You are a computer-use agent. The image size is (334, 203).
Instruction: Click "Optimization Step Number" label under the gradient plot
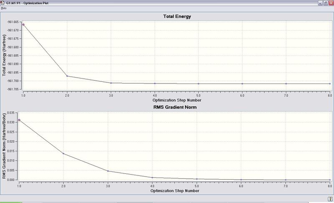point(175,191)
